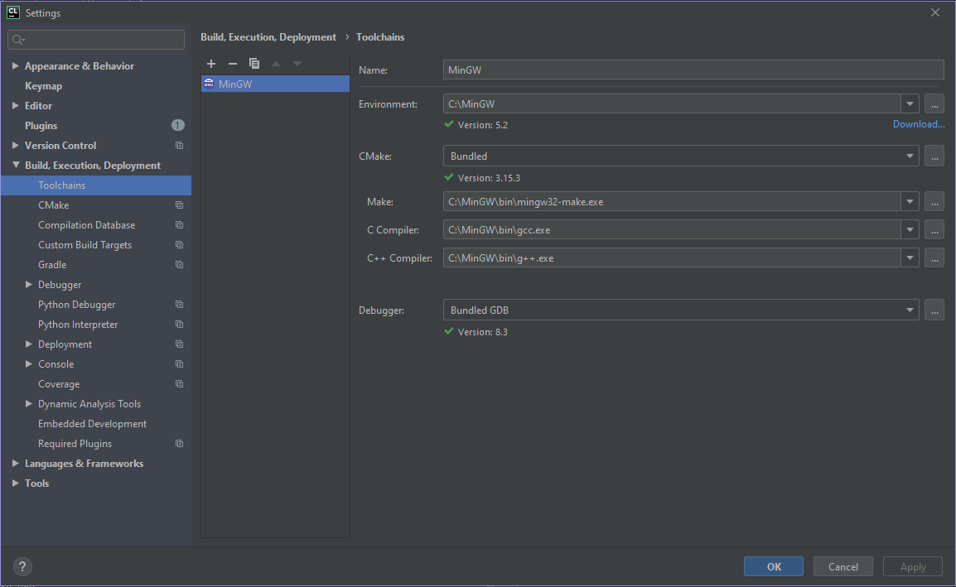
Task: Browse for the Environment folder
Action: [x=934, y=103]
